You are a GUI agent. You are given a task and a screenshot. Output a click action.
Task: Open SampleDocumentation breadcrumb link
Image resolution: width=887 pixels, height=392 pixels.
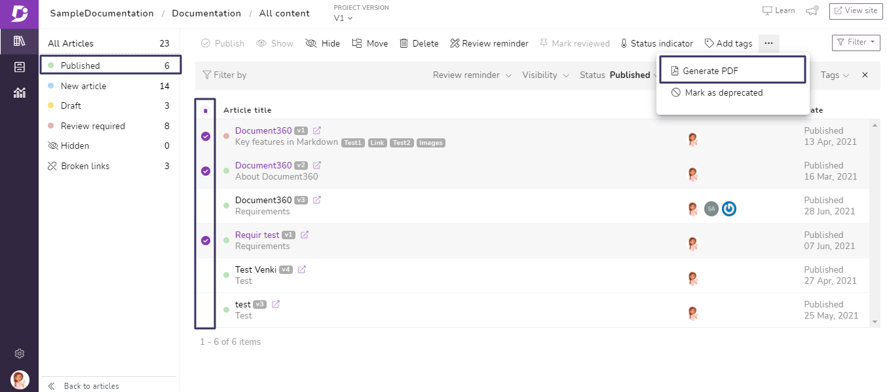point(102,13)
